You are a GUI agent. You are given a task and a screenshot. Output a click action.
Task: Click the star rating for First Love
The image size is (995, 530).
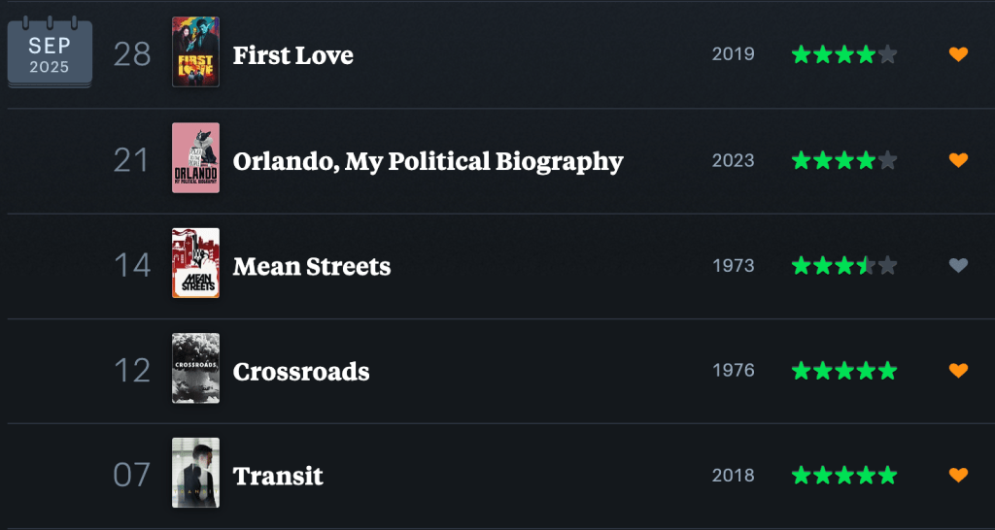click(843, 54)
